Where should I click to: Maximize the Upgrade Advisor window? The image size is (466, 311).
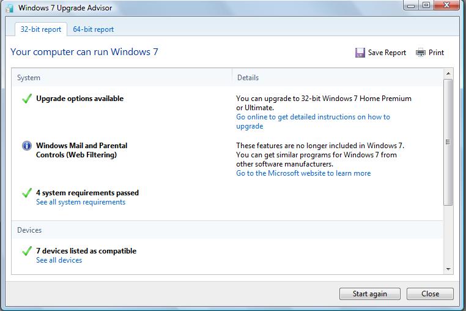click(x=426, y=6)
